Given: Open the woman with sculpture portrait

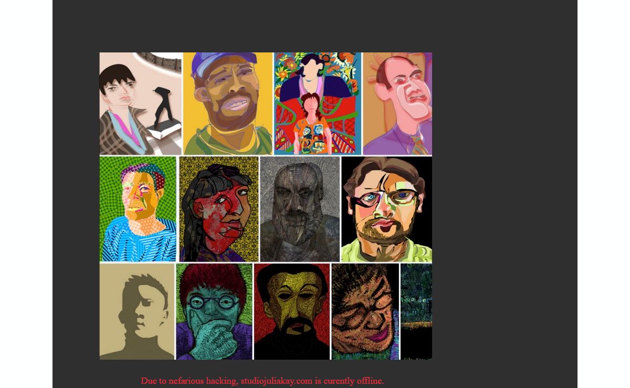Looking at the screenshot, I should click(x=141, y=103).
